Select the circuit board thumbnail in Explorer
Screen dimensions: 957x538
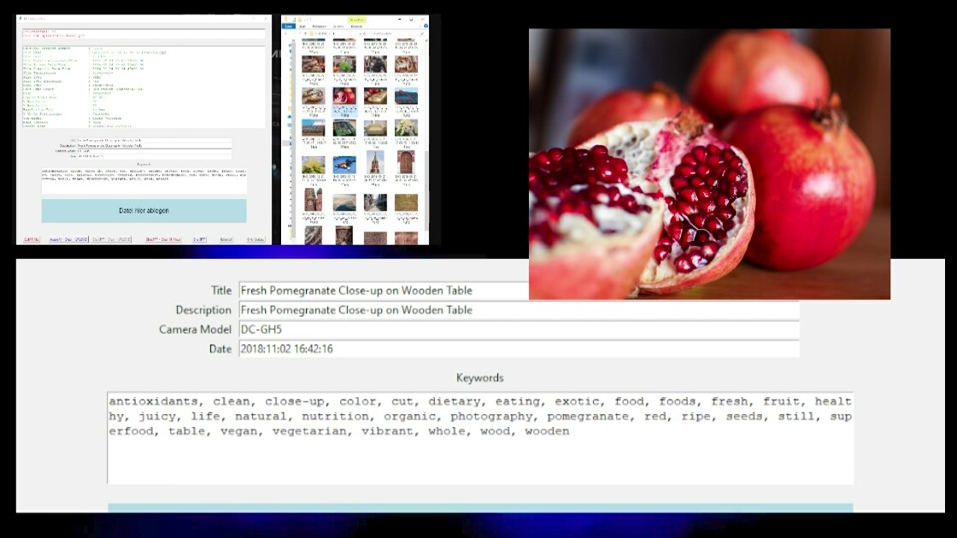344,128
